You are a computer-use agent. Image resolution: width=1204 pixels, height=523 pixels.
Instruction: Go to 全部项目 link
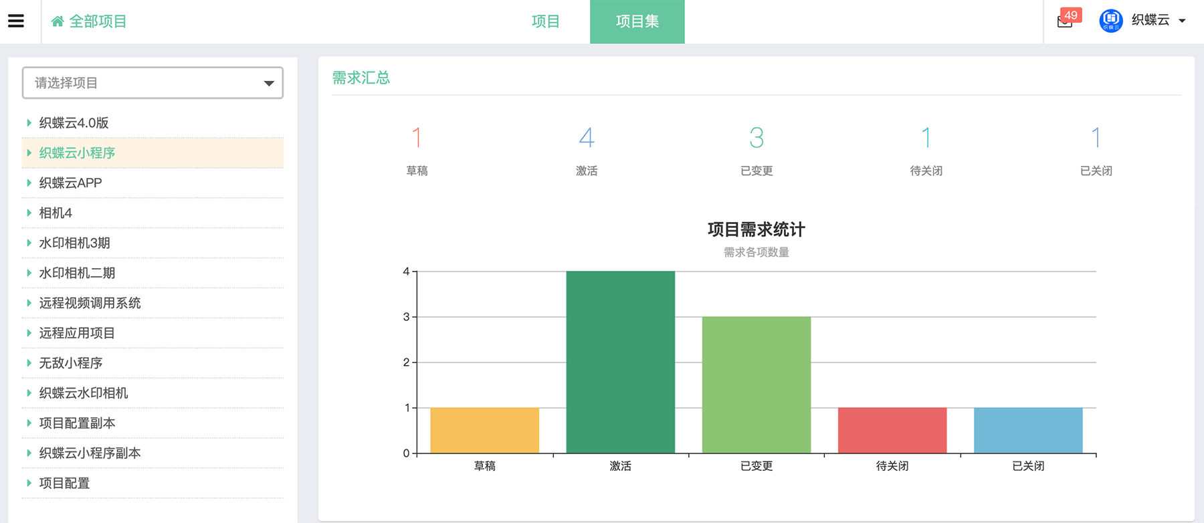point(98,21)
